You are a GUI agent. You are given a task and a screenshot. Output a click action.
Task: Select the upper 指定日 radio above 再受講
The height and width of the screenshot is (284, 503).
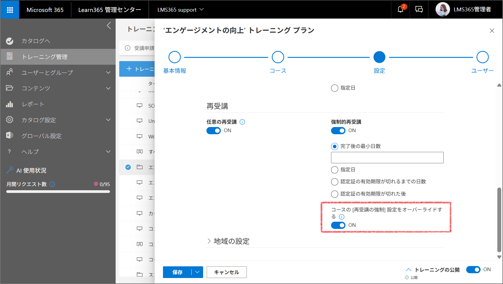pyautogui.click(x=335, y=88)
